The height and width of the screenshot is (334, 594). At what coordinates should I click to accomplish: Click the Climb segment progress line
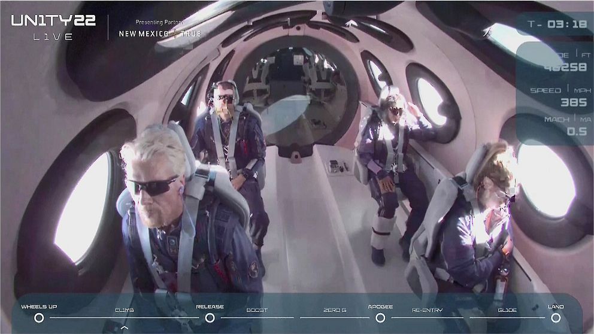(125, 318)
